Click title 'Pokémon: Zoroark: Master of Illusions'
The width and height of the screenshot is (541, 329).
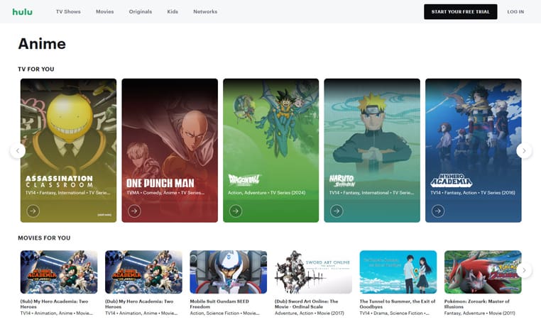[x=477, y=304]
